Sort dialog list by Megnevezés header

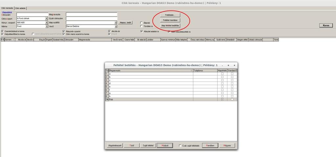tap(151, 70)
